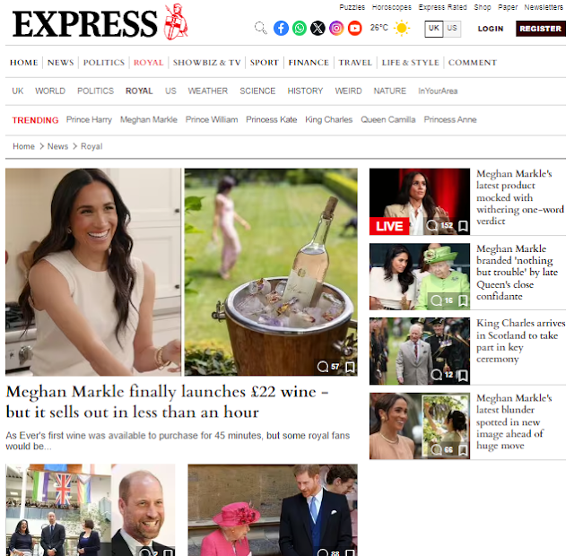Screen dimensions: 574x556
Task: Switch edition to US
Action: [452, 29]
